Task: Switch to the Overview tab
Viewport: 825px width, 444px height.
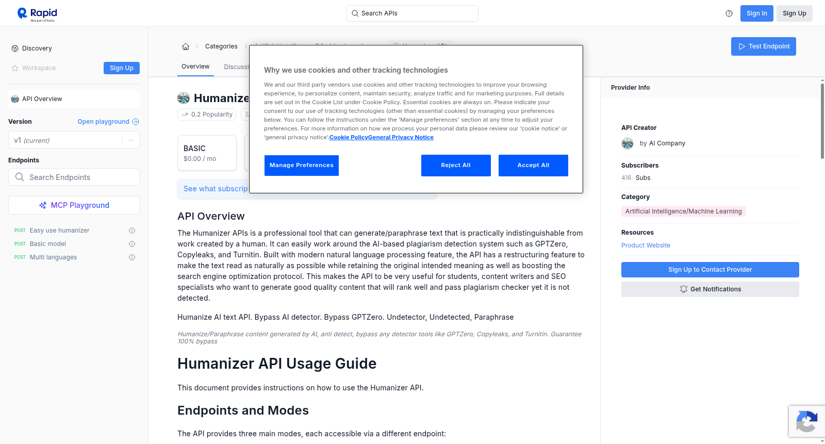Action: (195, 67)
